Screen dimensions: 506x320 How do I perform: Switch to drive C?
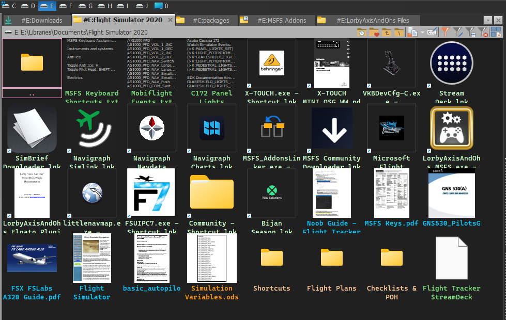(x=10, y=6)
